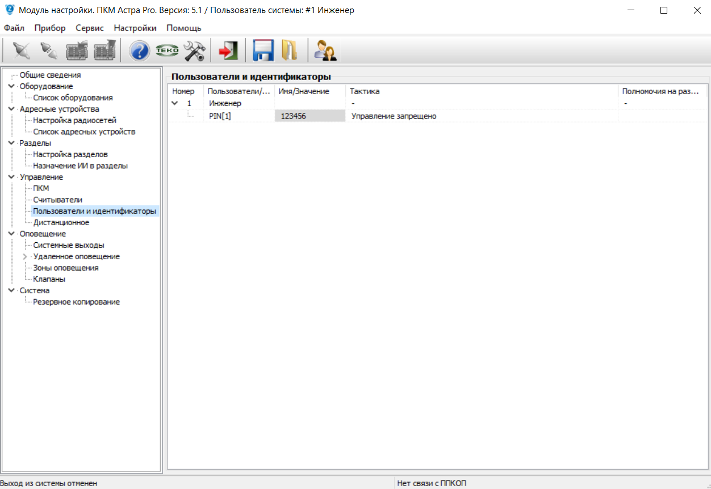
Task: Go to Резервное копирование
Action: [76, 302]
